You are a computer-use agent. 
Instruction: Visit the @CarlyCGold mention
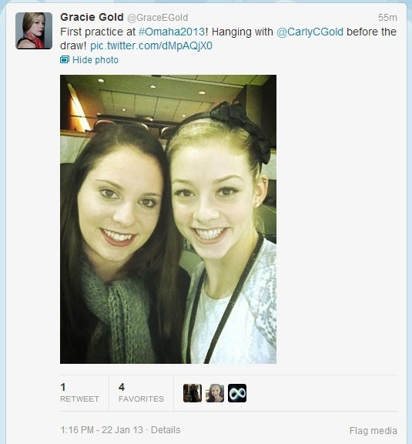coord(310,32)
